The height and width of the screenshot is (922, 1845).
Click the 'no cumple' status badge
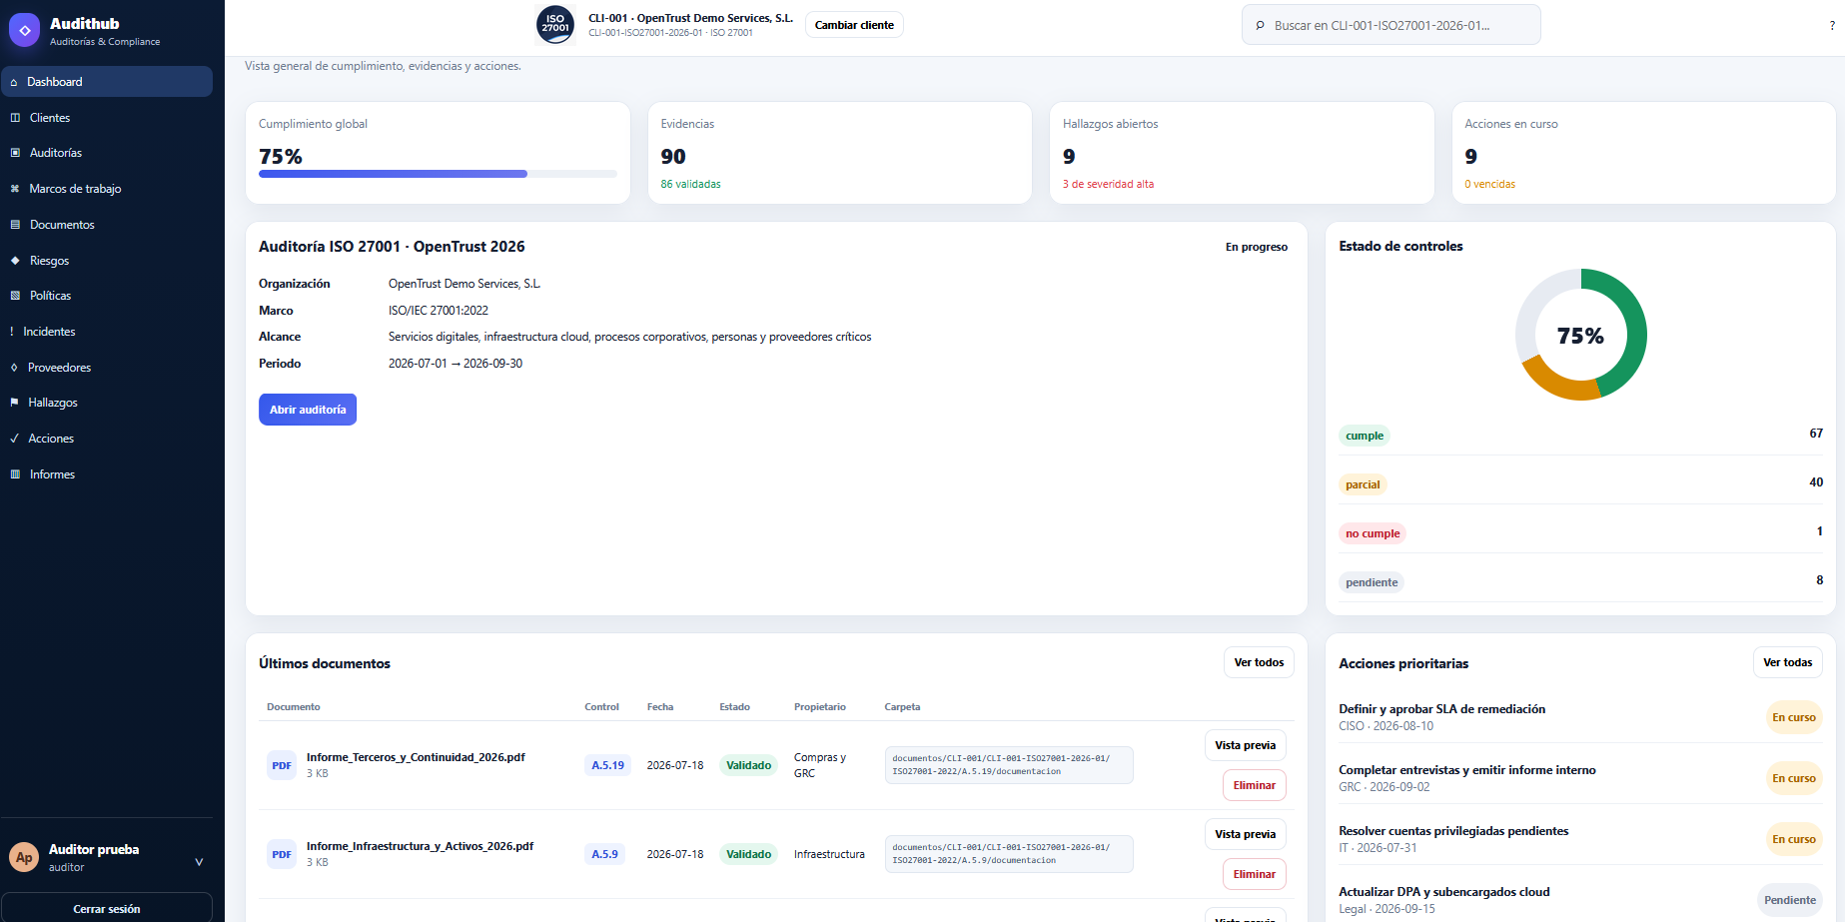pyautogui.click(x=1373, y=533)
